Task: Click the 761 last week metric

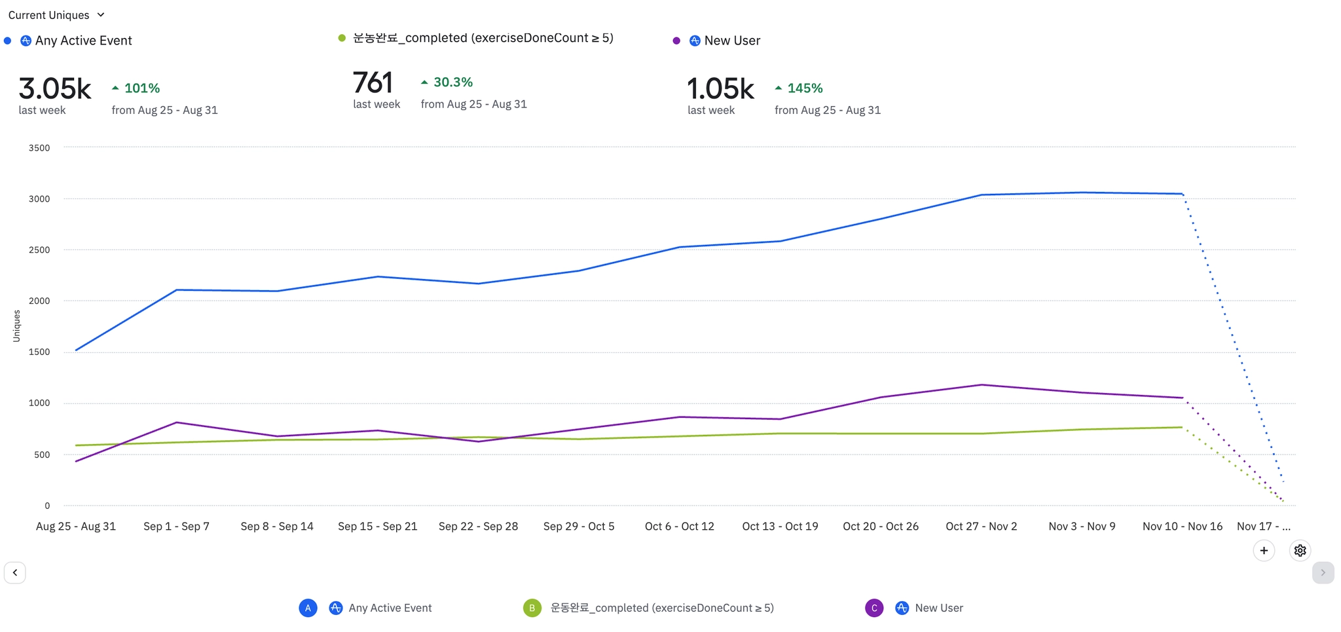Action: click(x=373, y=83)
